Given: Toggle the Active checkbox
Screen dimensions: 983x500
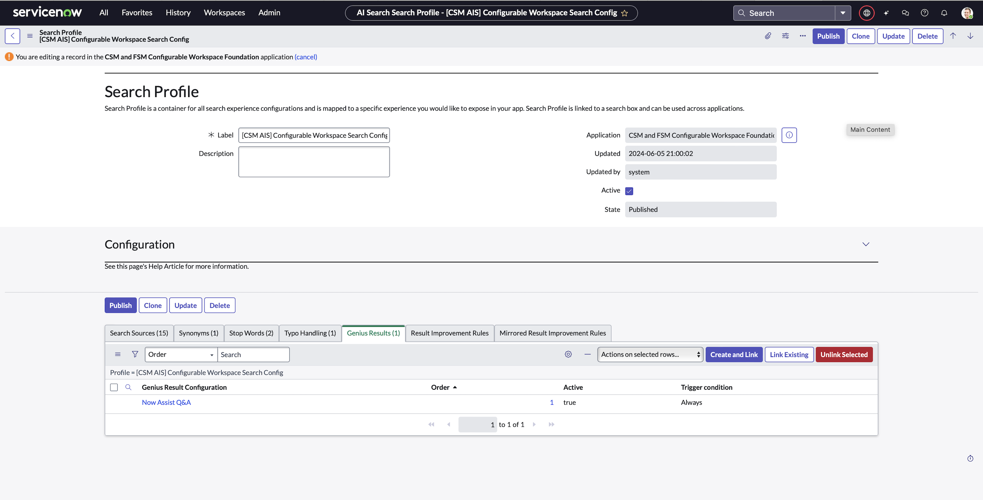Looking at the screenshot, I should [x=629, y=191].
